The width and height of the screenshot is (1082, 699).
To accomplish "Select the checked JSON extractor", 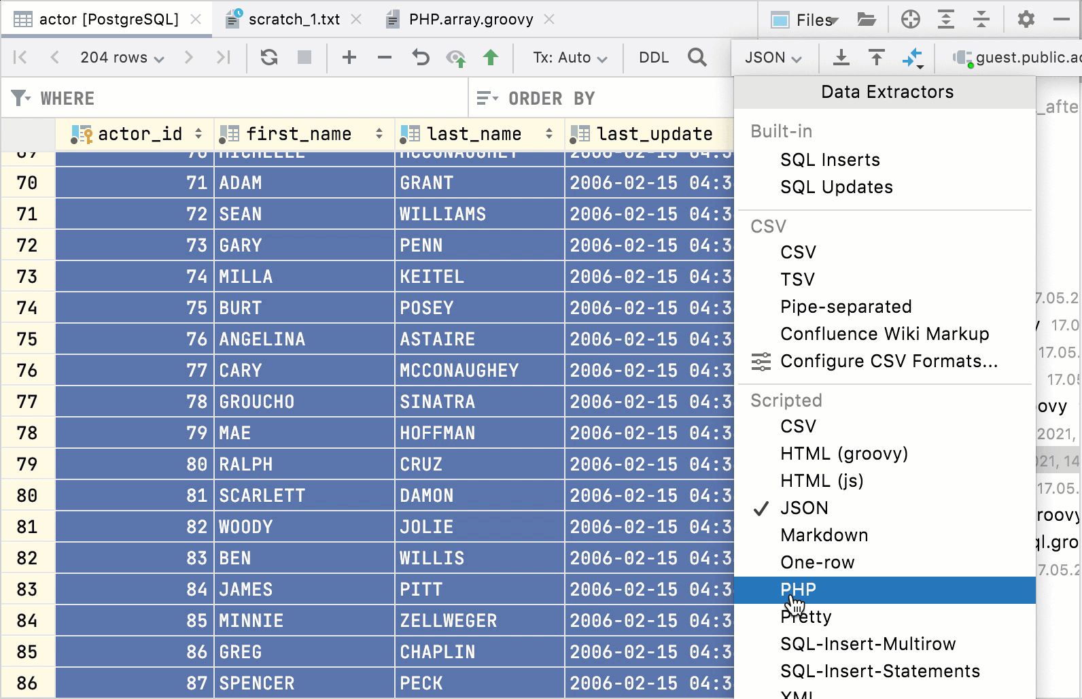I will (x=804, y=508).
